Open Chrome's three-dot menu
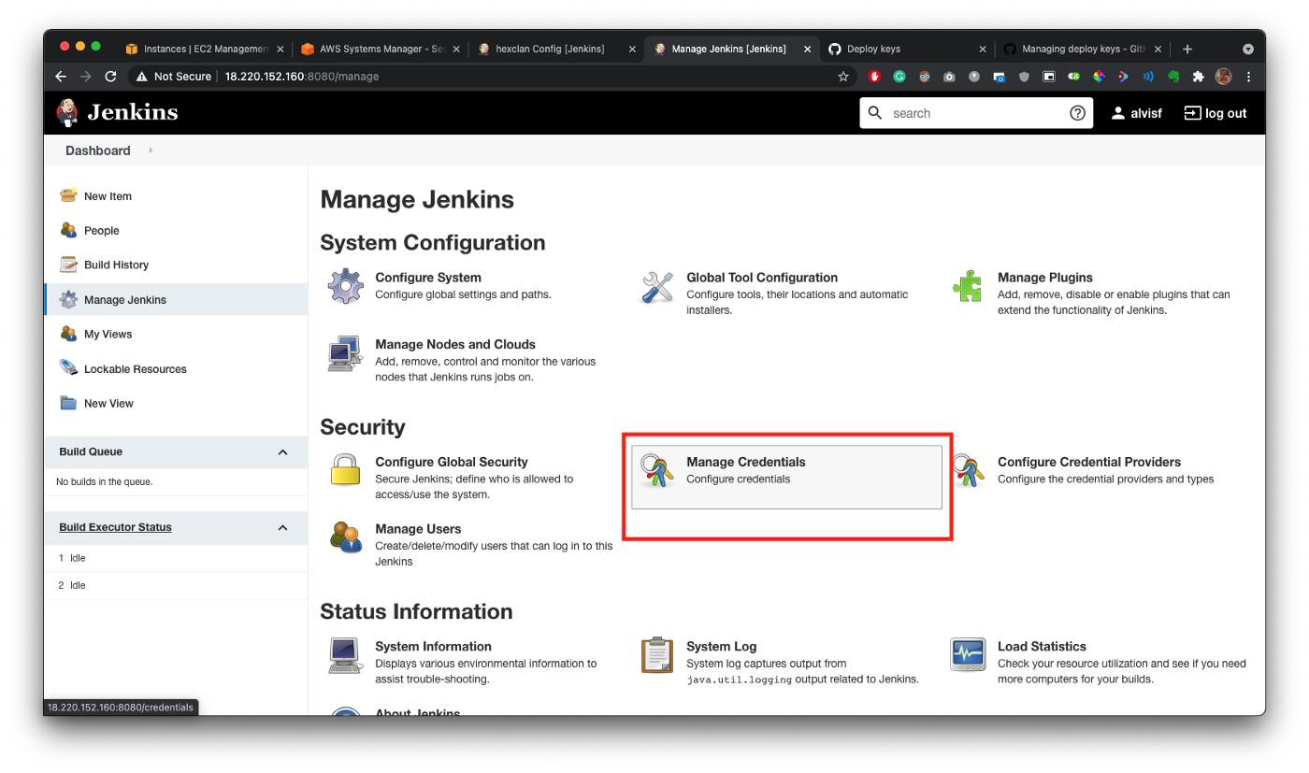 [x=1249, y=77]
